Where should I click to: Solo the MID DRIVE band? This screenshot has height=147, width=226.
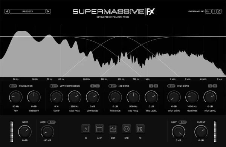(151, 86)
